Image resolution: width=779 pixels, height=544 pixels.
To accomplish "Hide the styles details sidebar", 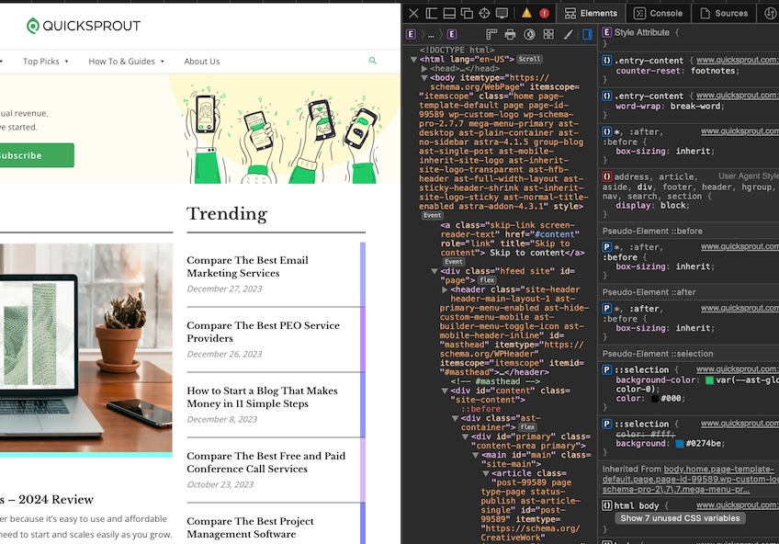I will click(x=587, y=34).
